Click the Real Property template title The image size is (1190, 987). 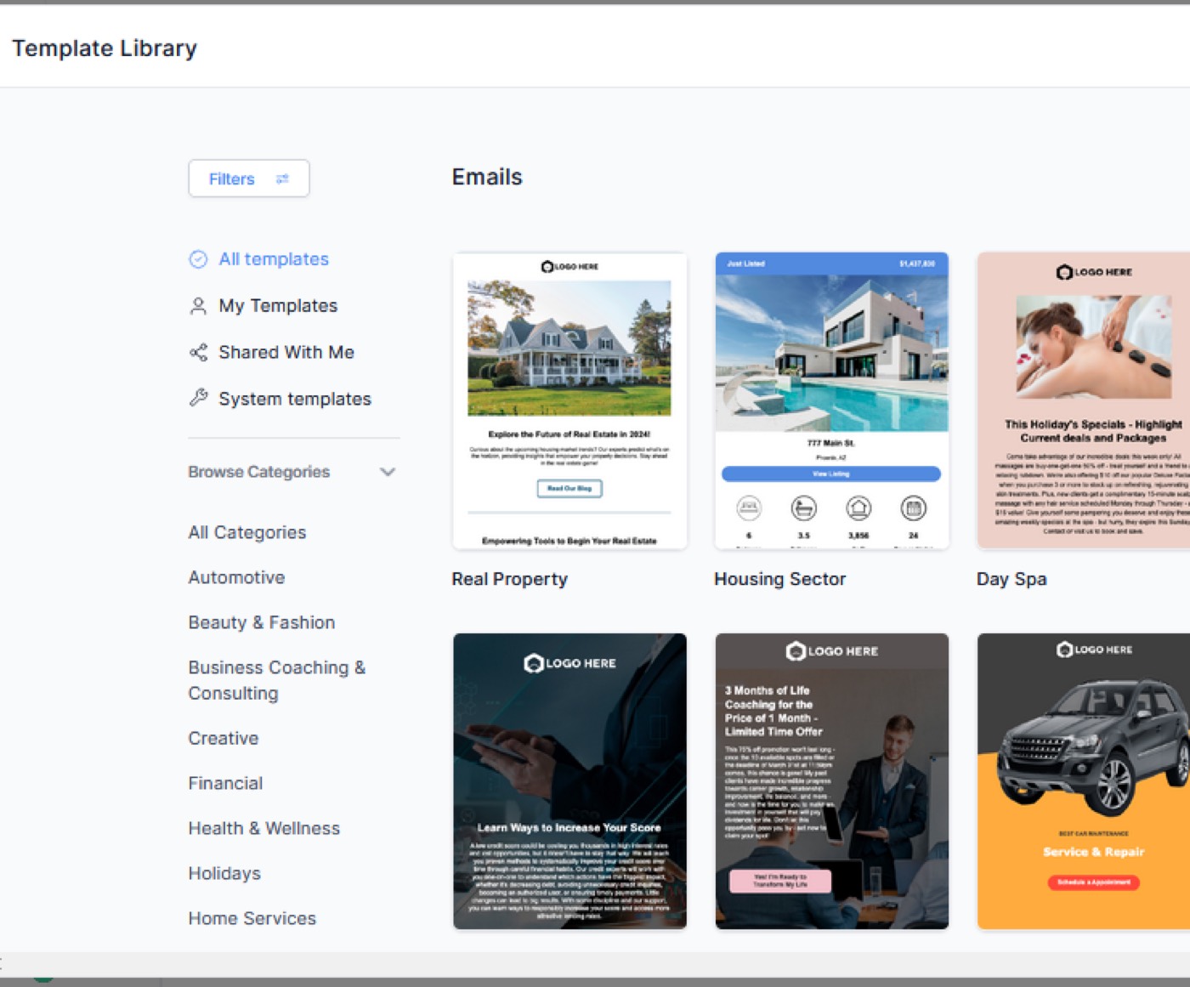tap(510, 579)
